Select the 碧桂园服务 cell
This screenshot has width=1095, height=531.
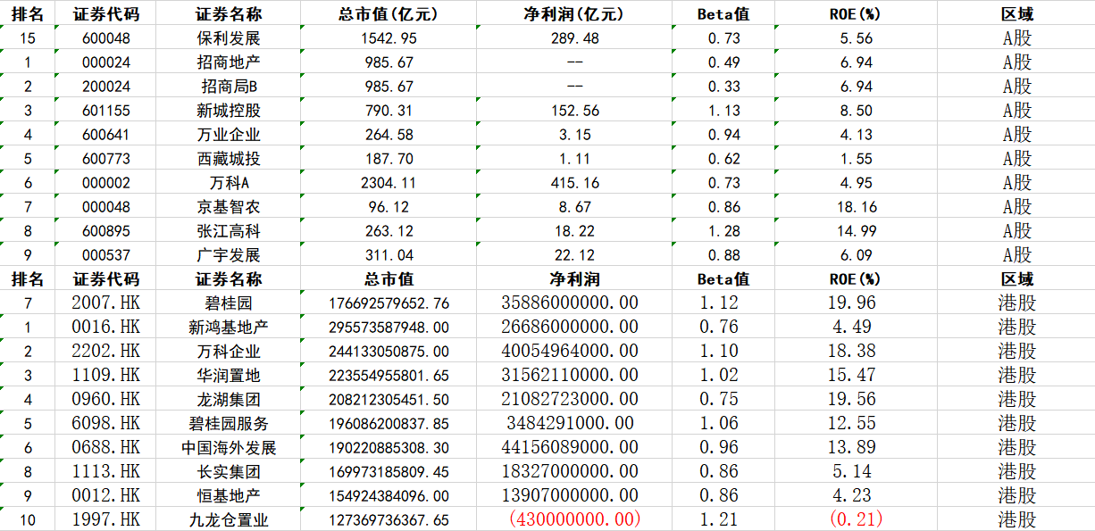[228, 424]
